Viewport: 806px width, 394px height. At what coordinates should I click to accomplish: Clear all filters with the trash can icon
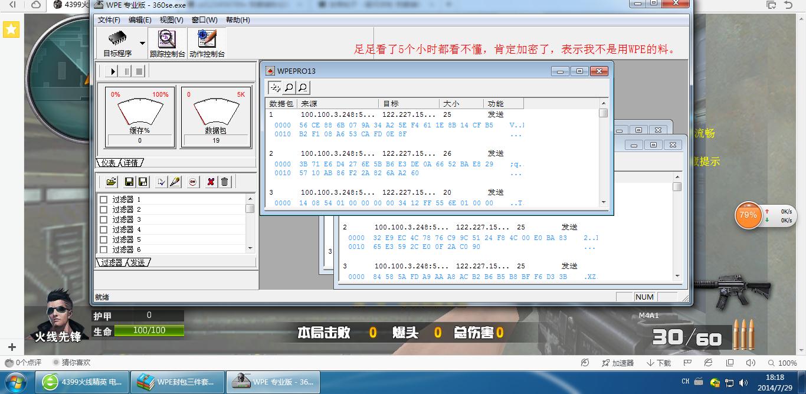pyautogui.click(x=225, y=182)
